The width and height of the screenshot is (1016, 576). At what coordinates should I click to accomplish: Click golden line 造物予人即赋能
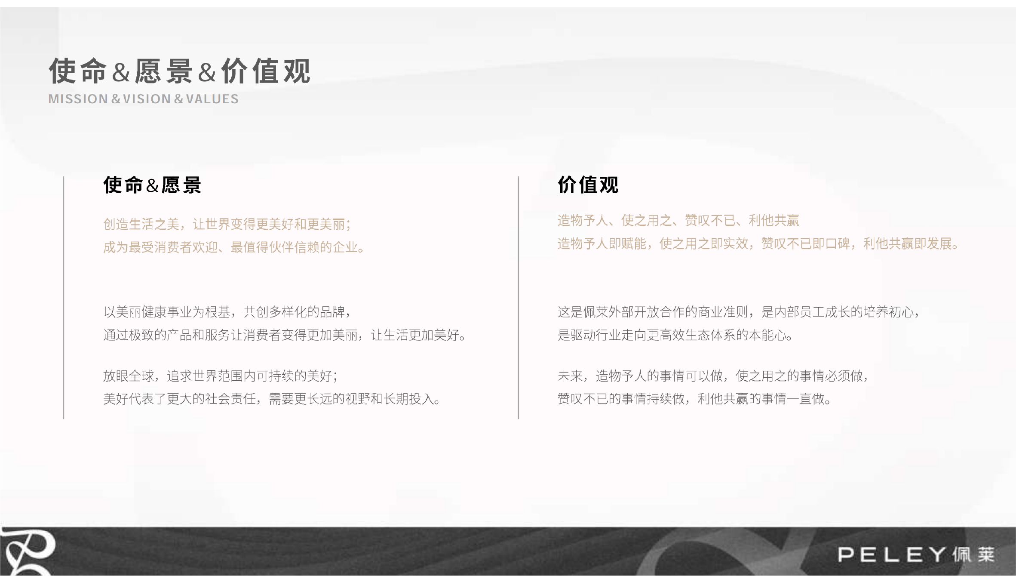758,244
